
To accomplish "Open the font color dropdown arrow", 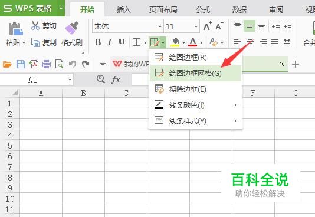I will coord(202,42).
